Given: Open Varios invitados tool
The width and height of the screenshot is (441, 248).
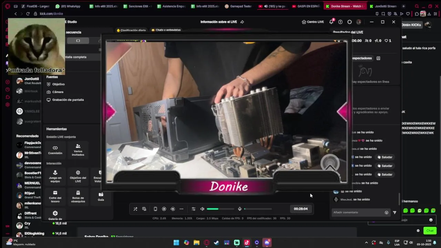Looking at the screenshot, I should point(78,150).
